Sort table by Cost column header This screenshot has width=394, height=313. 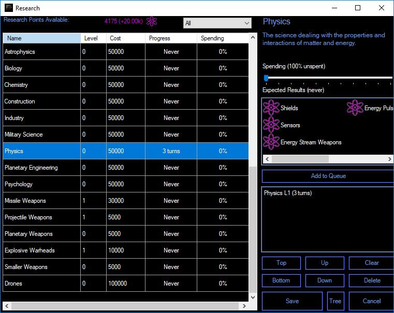126,38
